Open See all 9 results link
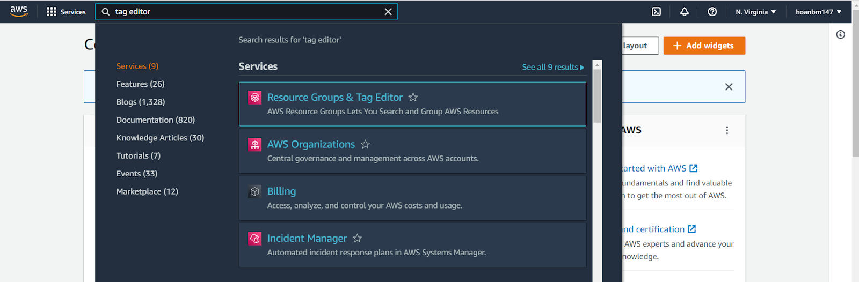The image size is (859, 282). 552,67
